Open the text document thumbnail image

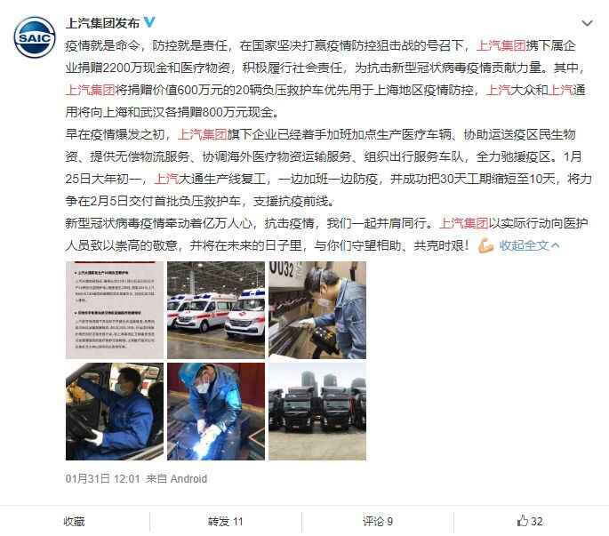115,310
